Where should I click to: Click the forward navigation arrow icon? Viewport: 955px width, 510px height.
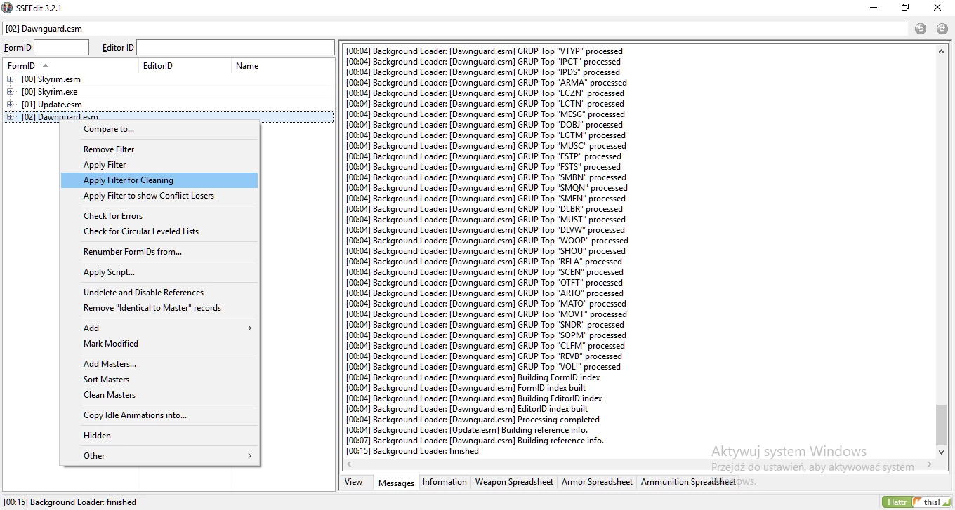[942, 29]
